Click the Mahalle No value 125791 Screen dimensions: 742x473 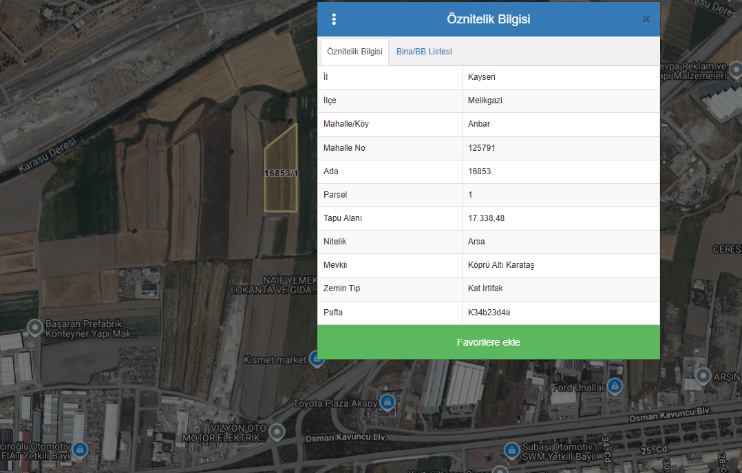[481, 148]
